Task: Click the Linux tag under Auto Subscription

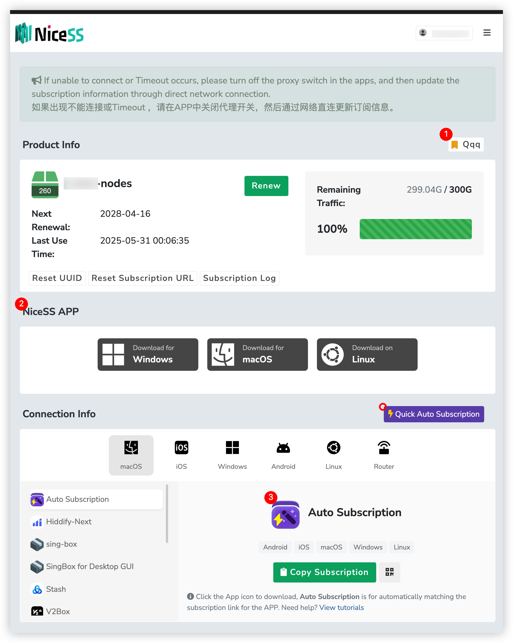Action: point(402,547)
